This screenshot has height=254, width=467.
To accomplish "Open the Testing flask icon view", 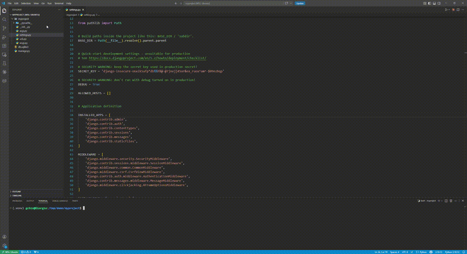I will (4, 63).
